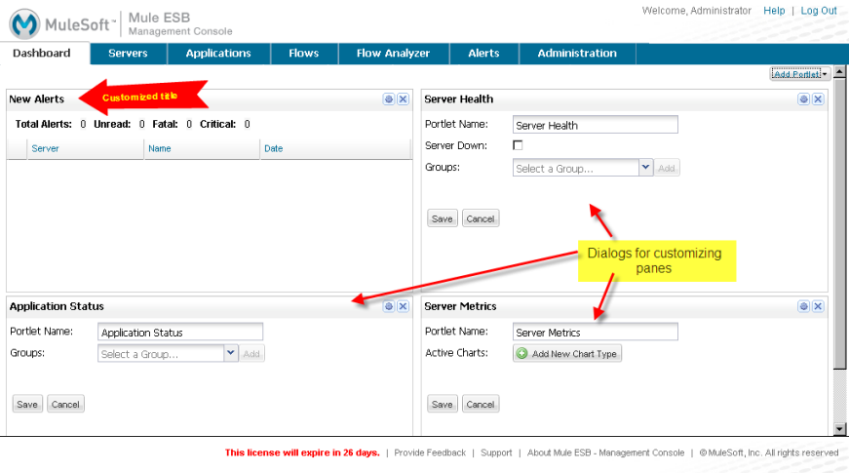Screen dimensions: 849x473
Task: Expand Groups dropdown in Application Status
Action: click(x=231, y=354)
